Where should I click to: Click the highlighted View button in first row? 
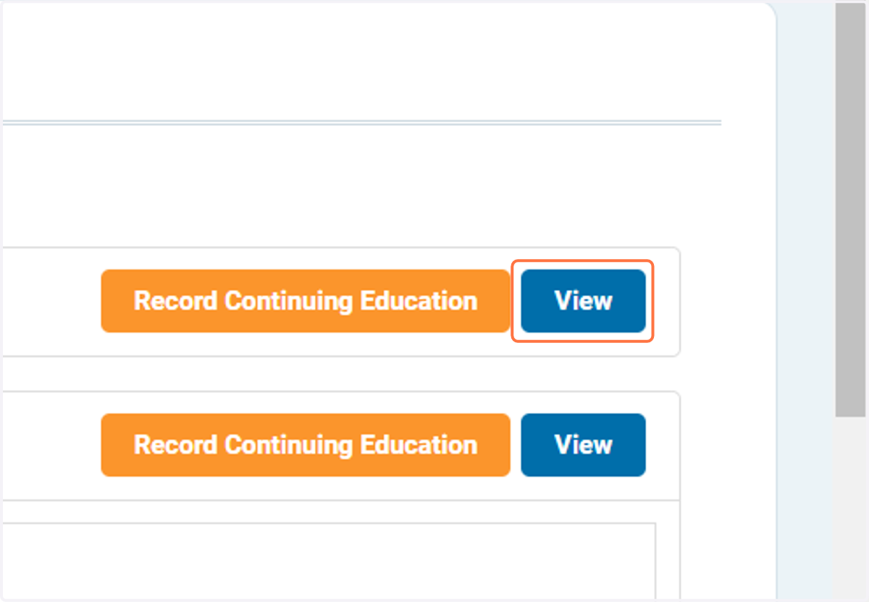[x=583, y=301]
